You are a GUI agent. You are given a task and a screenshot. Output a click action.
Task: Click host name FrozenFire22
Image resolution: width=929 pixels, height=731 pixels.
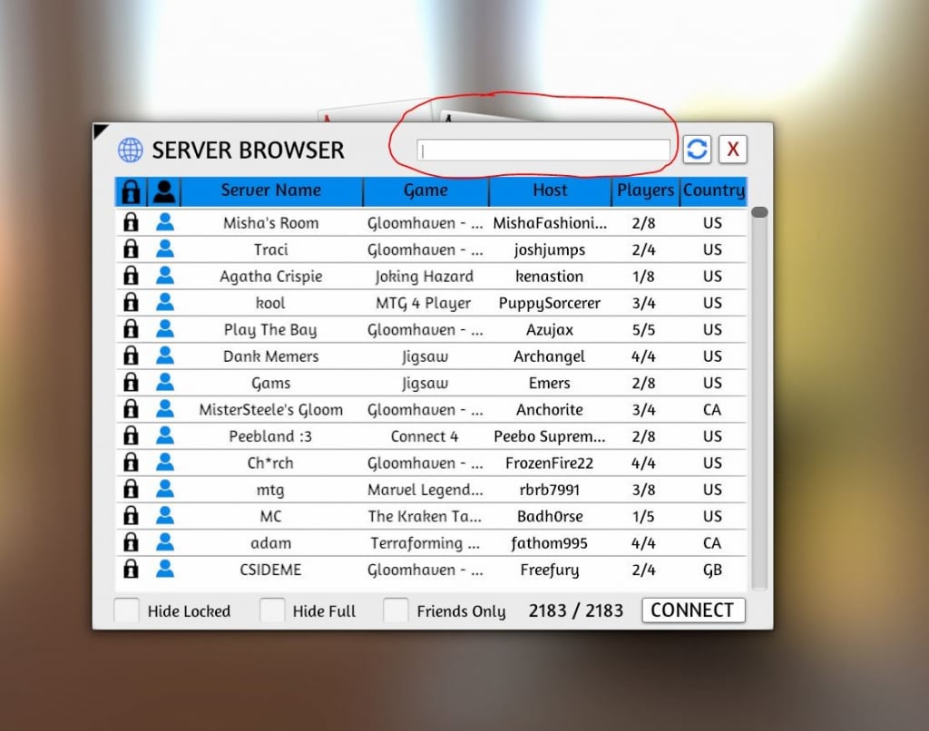click(549, 463)
